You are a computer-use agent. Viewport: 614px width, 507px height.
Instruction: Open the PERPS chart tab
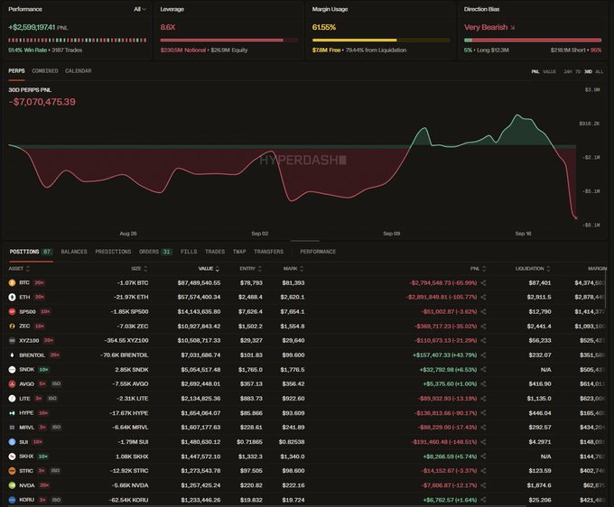pyautogui.click(x=16, y=70)
